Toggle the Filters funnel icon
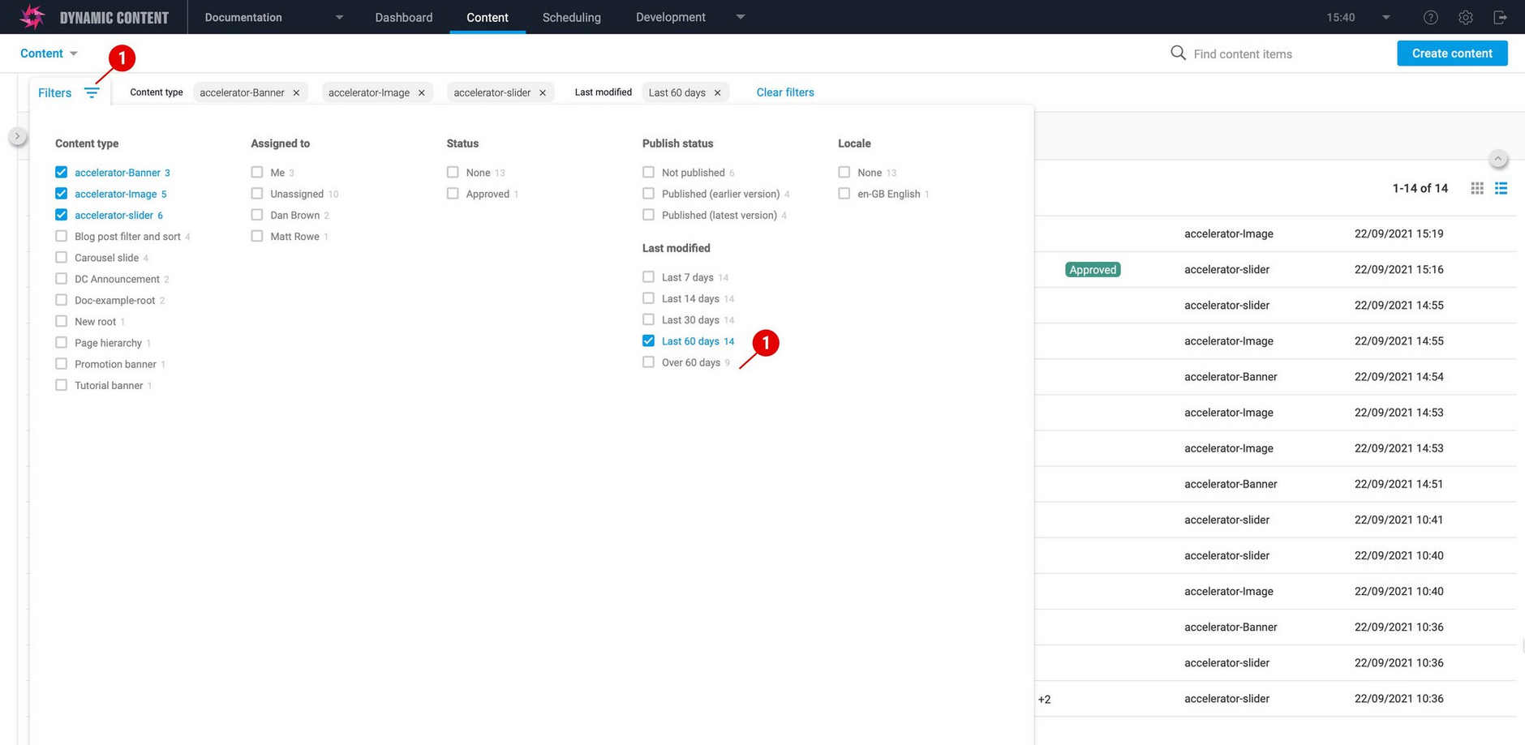The height and width of the screenshot is (745, 1525). click(x=92, y=92)
